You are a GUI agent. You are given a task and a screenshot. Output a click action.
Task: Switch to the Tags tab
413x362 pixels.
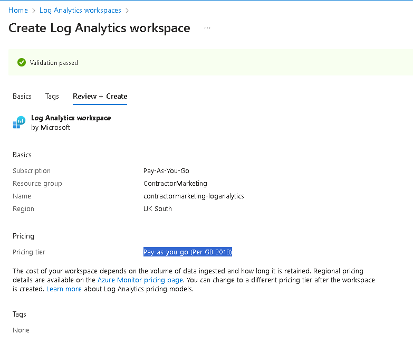click(x=52, y=96)
